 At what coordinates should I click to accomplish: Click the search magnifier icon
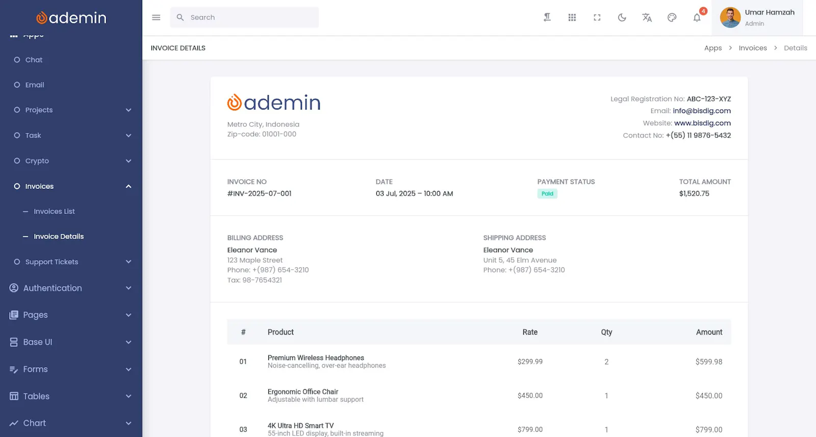pyautogui.click(x=180, y=17)
